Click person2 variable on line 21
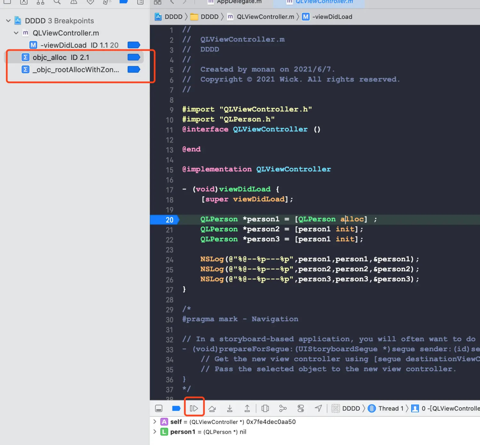This screenshot has width=480, height=445. pyautogui.click(x=263, y=229)
